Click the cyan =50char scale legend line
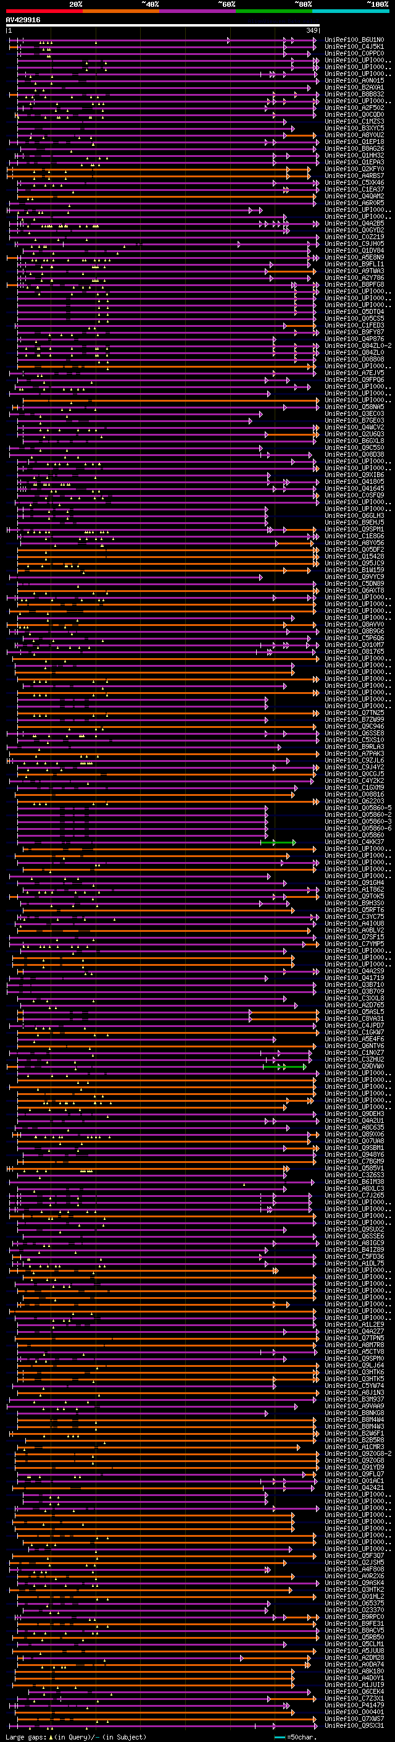This screenshot has height=1742, width=395. pos(280,1737)
